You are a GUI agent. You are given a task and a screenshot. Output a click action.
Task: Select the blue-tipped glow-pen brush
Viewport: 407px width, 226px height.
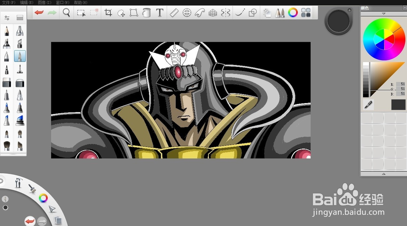(x=7, y=108)
